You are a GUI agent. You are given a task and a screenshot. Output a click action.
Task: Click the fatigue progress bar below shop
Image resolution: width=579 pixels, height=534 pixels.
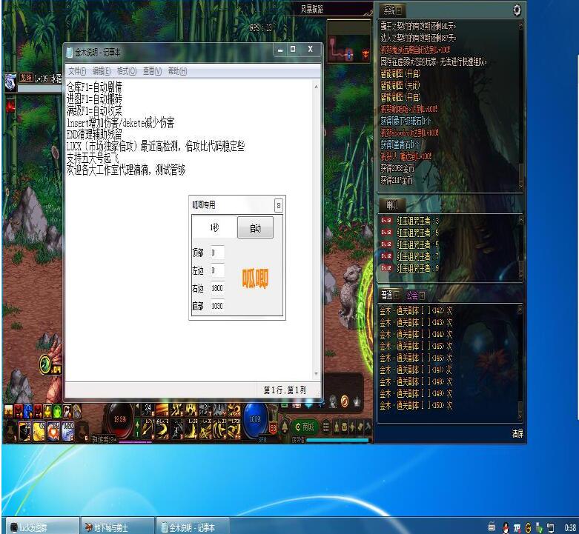click(337, 440)
